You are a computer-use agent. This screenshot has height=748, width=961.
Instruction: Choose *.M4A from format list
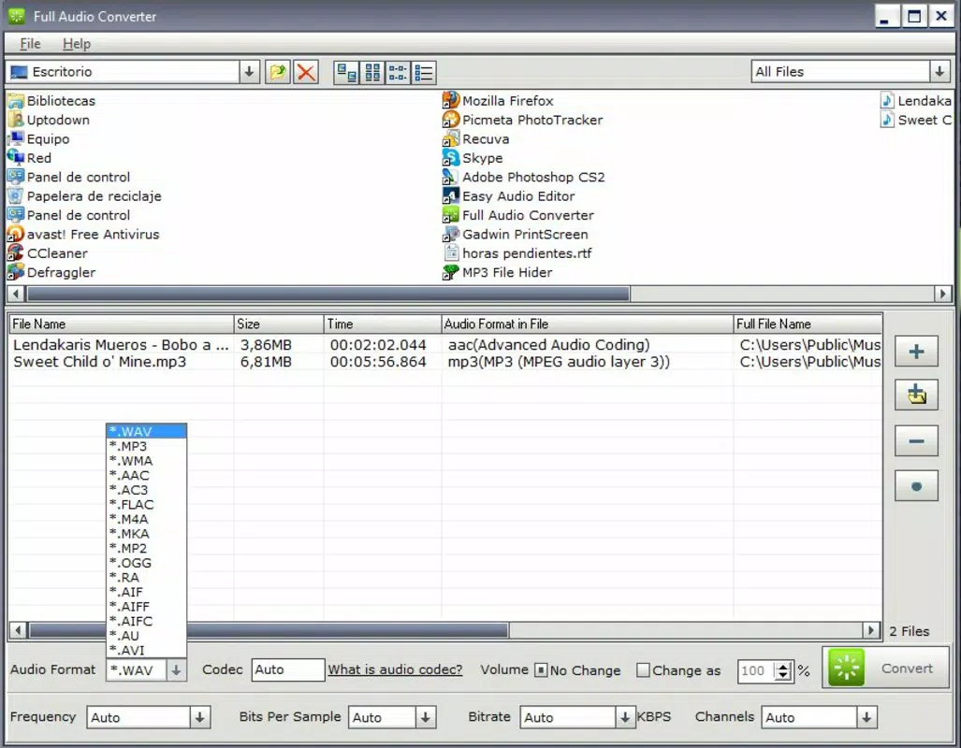tap(147, 519)
